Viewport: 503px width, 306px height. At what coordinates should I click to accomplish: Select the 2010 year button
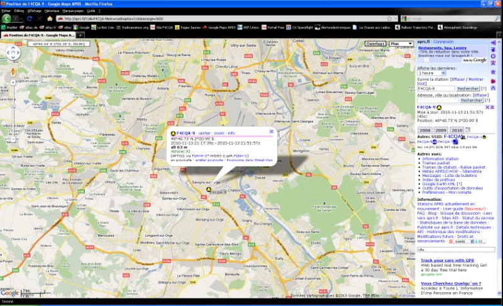(x=457, y=130)
